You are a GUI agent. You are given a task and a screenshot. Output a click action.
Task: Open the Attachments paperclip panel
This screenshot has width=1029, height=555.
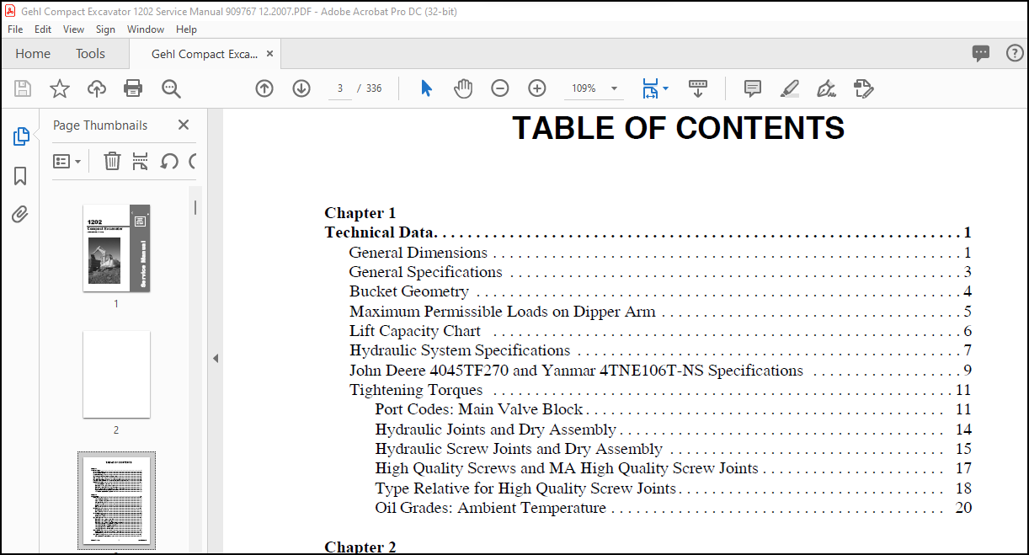point(21,214)
